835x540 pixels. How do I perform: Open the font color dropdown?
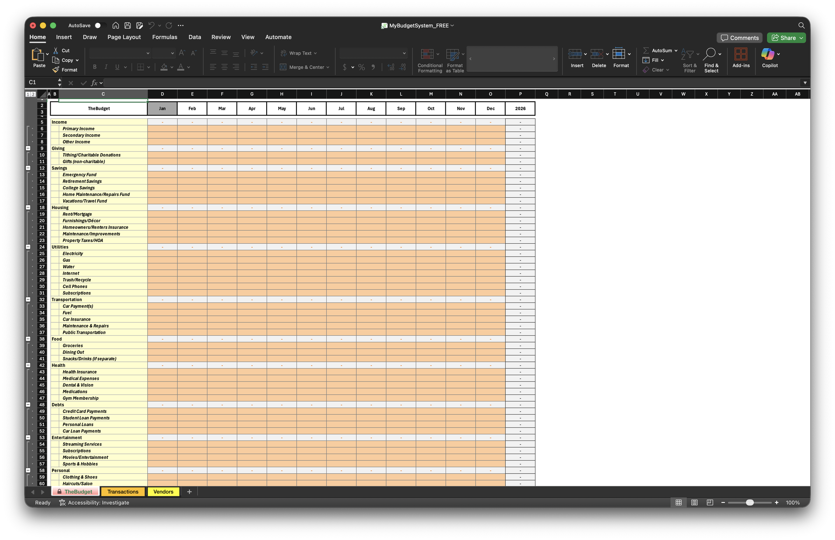(x=189, y=67)
